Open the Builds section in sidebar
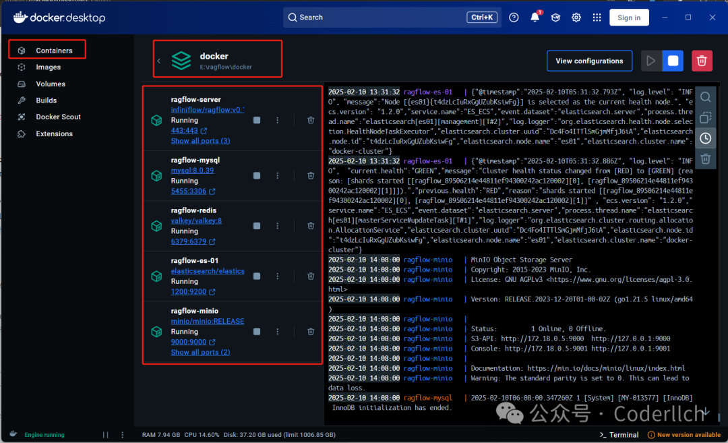Screen dimensions: 728x443 pyautogui.click(x=46, y=100)
